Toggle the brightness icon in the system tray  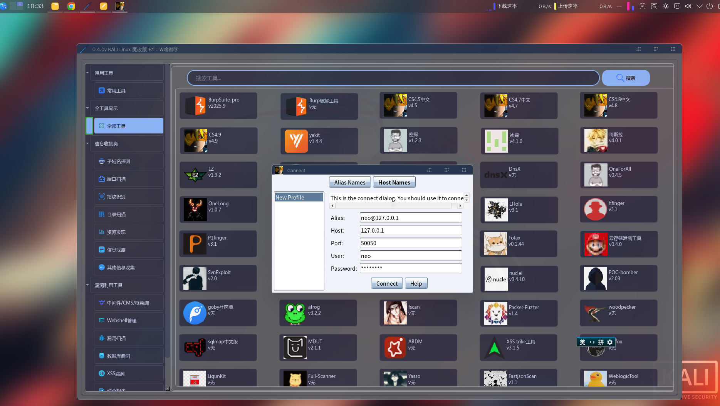pos(665,6)
